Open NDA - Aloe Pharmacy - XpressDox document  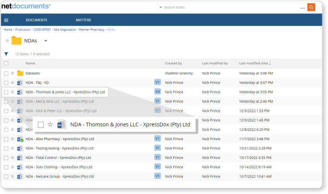point(60,139)
